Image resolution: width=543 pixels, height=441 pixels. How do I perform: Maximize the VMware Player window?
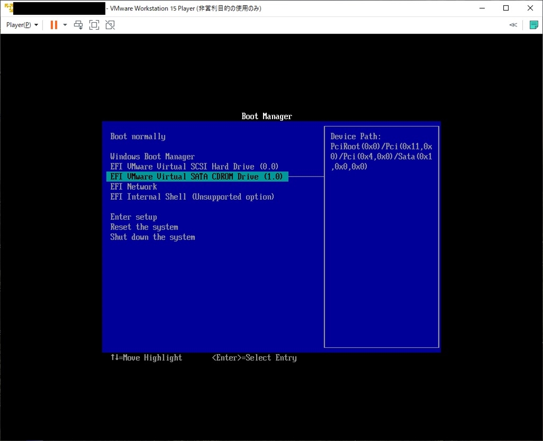pyautogui.click(x=506, y=8)
